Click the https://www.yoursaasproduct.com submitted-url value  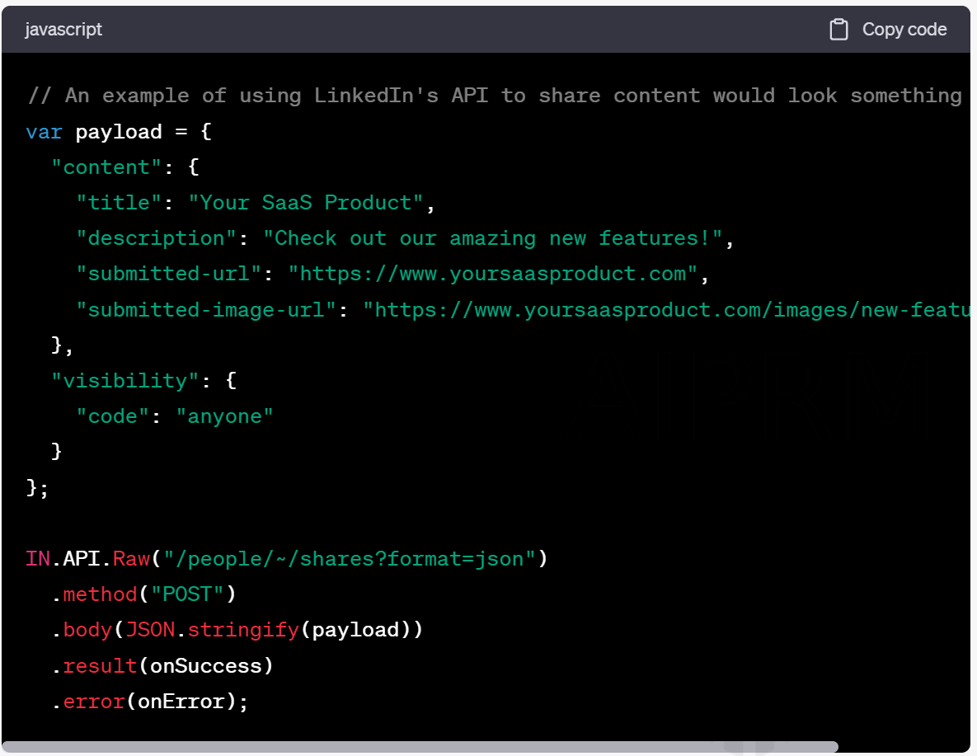[x=492, y=274]
